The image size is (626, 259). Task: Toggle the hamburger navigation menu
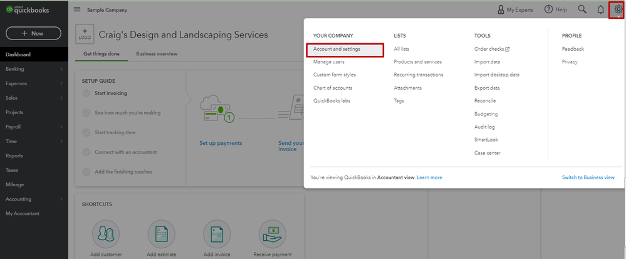click(77, 9)
